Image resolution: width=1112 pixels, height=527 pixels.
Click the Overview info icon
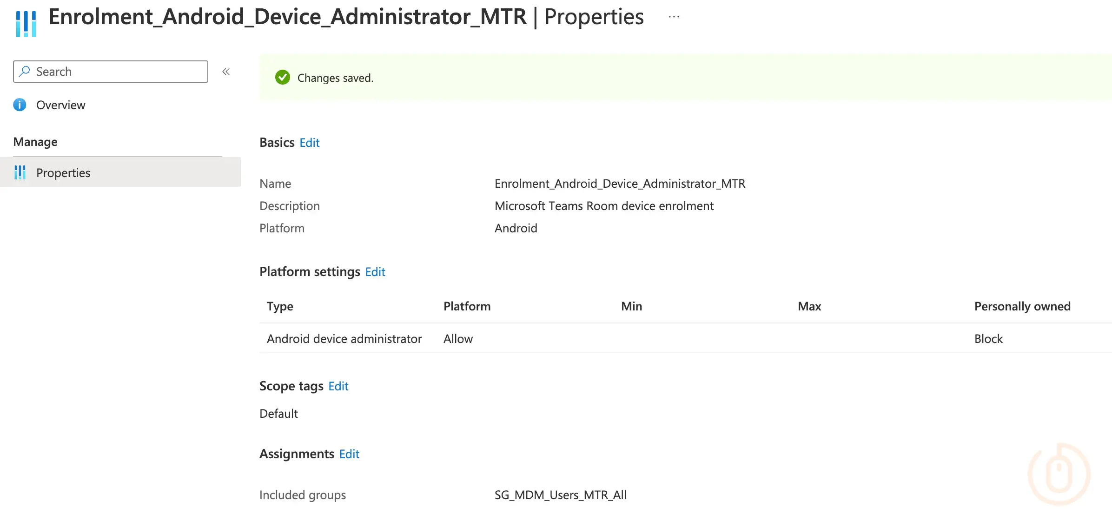click(20, 105)
